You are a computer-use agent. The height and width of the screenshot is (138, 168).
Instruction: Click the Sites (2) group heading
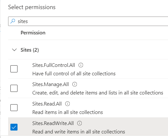[x=30, y=50]
